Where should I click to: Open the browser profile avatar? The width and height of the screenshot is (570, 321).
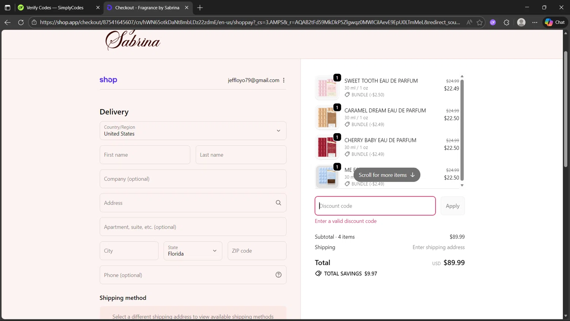(521, 22)
